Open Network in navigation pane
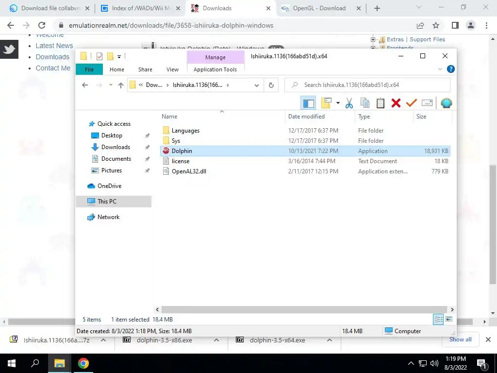The image size is (497, 373). (108, 217)
